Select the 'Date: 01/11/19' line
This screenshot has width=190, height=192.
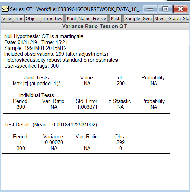click(x=20, y=42)
